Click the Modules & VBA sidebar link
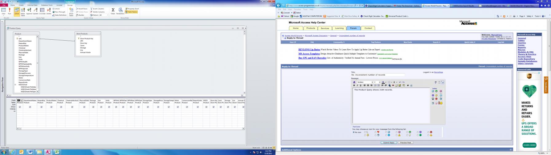This screenshot has width=551, height=155. [x=525, y=52]
